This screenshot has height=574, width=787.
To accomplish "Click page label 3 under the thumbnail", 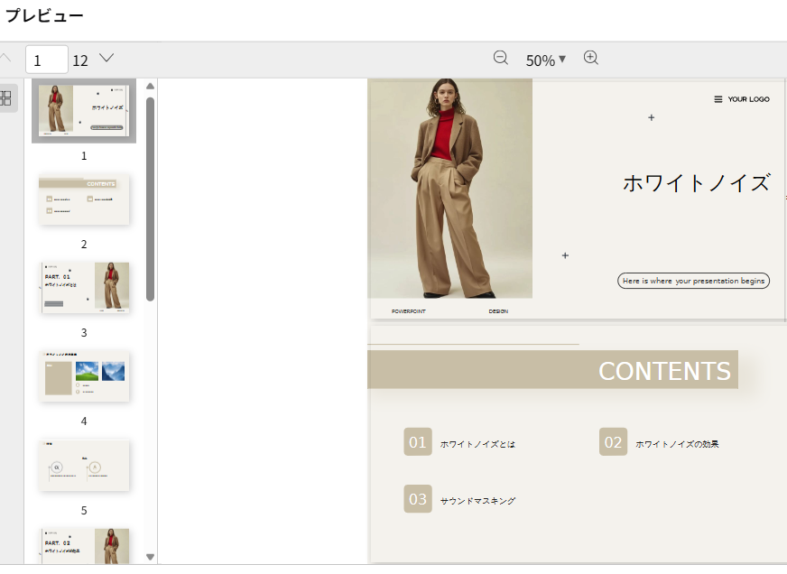I will click(84, 333).
